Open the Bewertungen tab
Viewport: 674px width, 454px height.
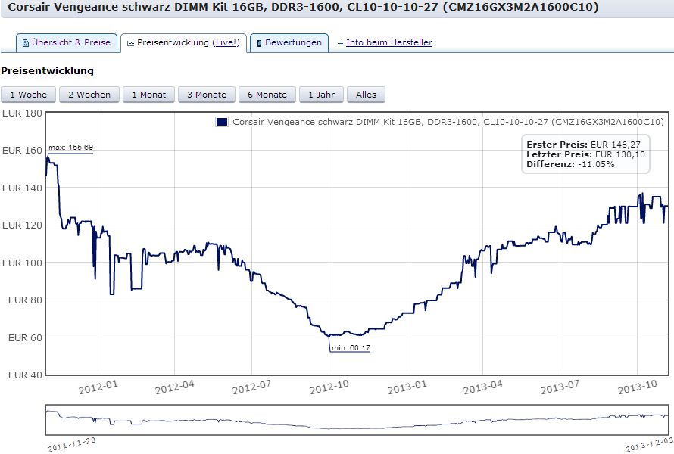(x=289, y=43)
